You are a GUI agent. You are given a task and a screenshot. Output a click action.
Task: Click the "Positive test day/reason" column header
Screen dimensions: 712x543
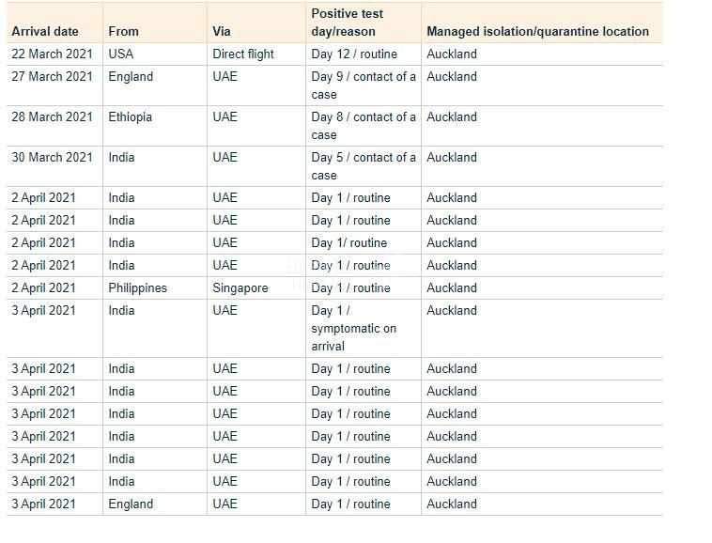[x=348, y=23]
